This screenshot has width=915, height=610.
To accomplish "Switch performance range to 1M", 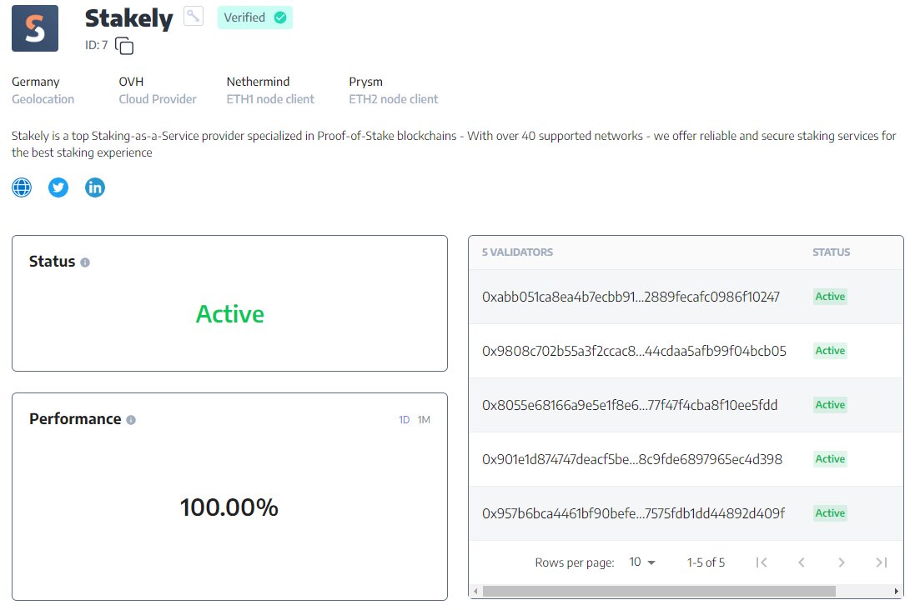I will tap(424, 420).
